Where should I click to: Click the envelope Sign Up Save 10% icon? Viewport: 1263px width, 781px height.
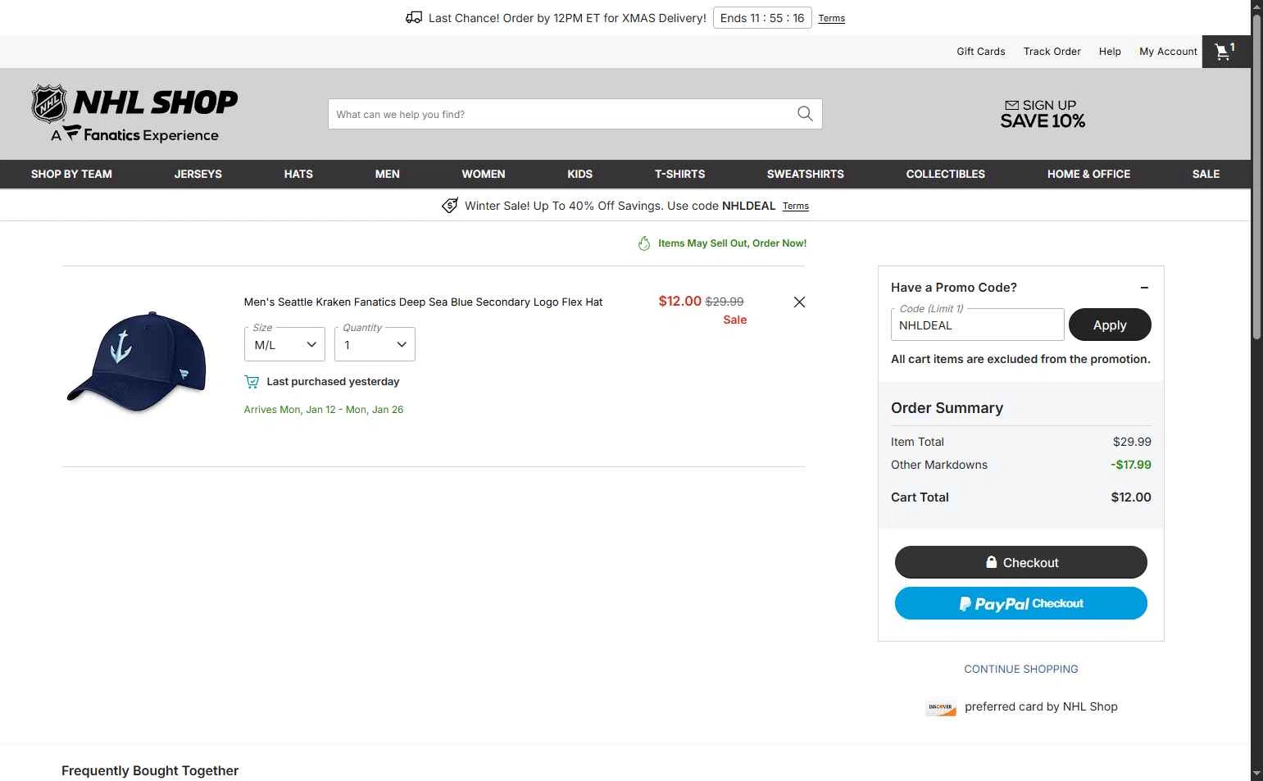tap(1043, 114)
